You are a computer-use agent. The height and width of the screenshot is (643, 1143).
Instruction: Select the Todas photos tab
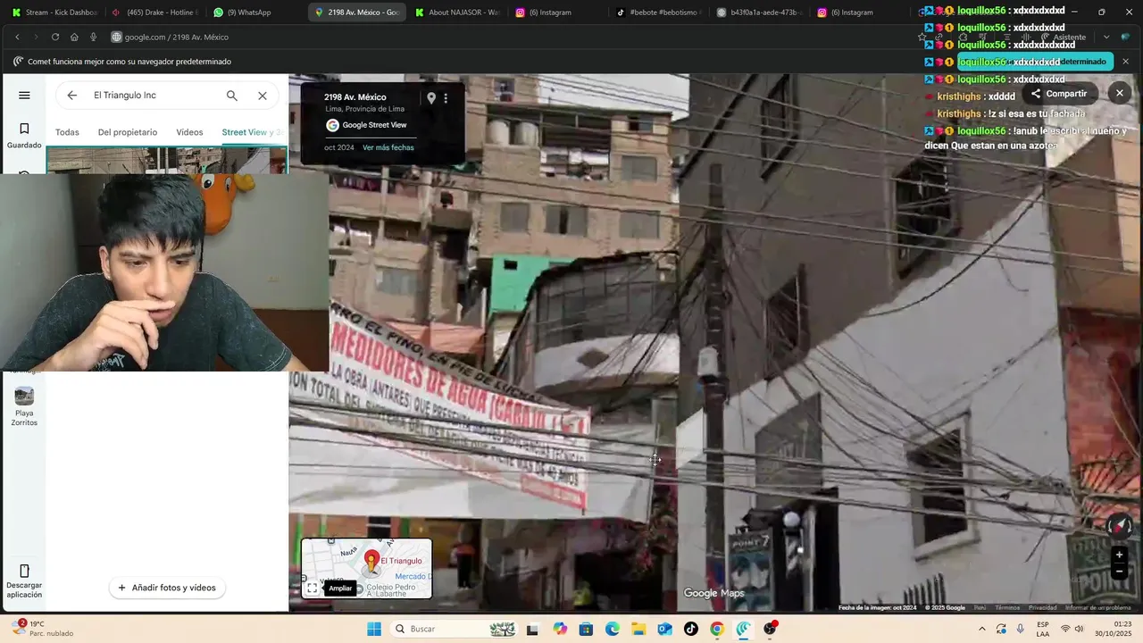tap(67, 132)
